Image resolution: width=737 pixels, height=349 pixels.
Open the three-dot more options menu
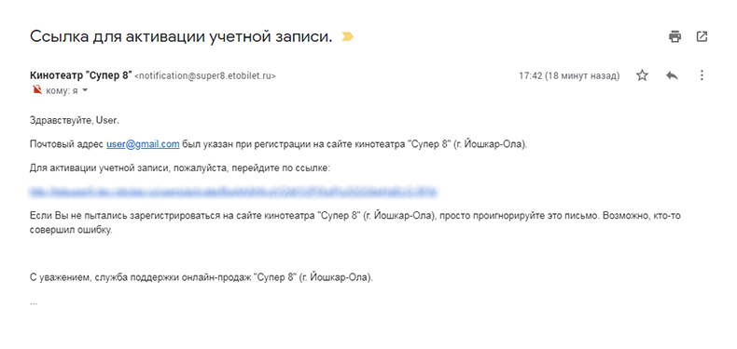tap(702, 75)
